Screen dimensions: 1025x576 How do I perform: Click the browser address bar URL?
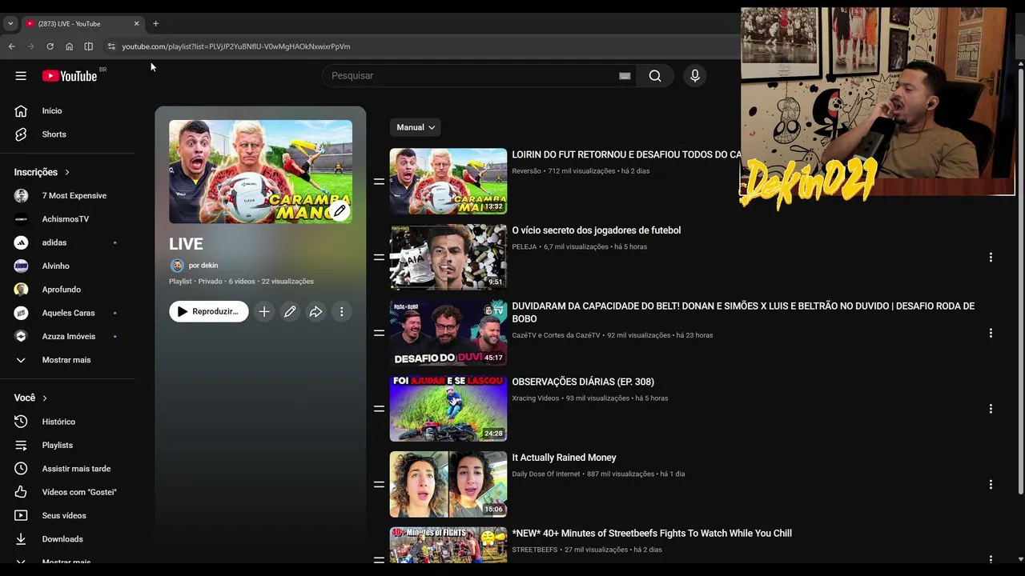pyautogui.click(x=236, y=46)
